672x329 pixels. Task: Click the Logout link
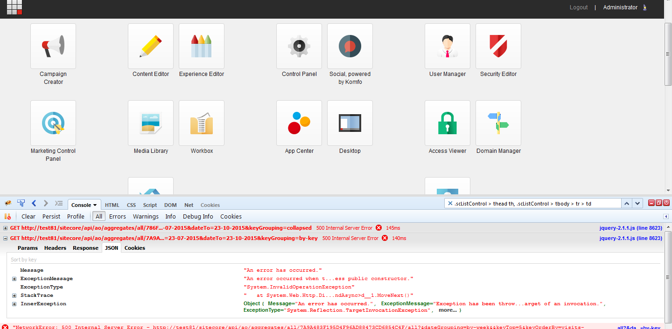pyautogui.click(x=578, y=7)
